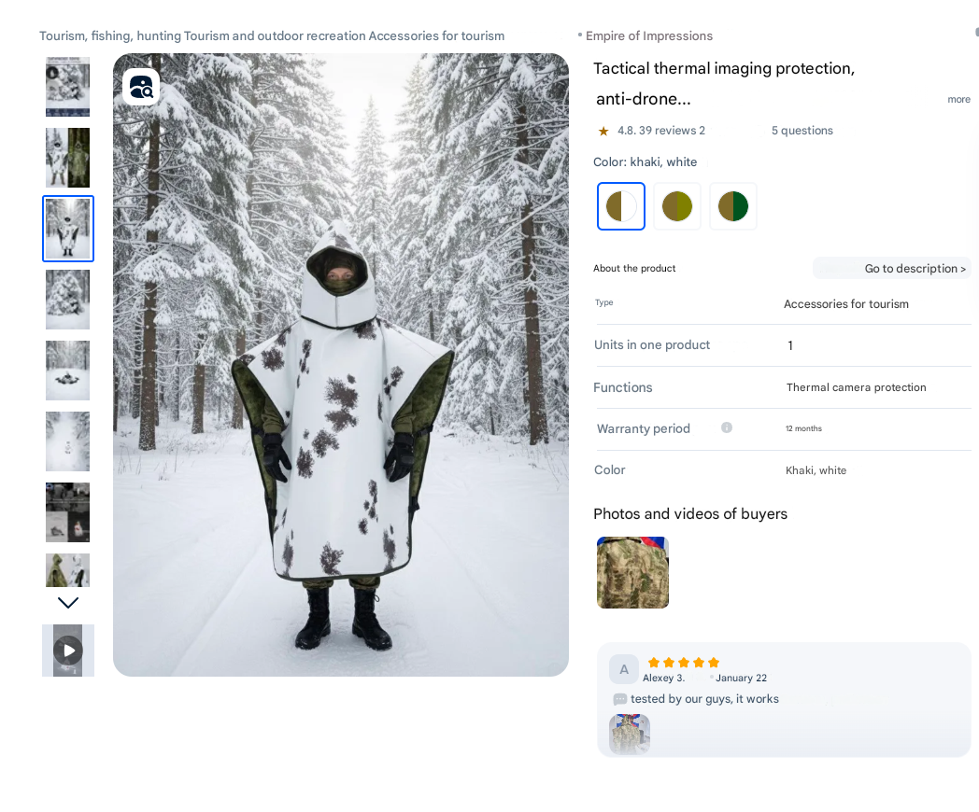Click the rating star icon next to 4.8
Image resolution: width=979 pixels, height=812 pixels.
tap(603, 131)
